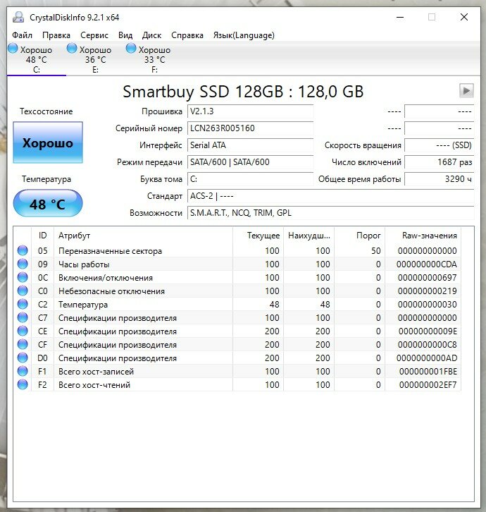Click the 48 °C temperature button
486x512 pixels.
click(48, 204)
